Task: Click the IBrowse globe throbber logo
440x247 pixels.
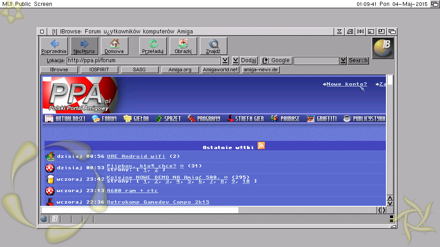Action: 383,48
